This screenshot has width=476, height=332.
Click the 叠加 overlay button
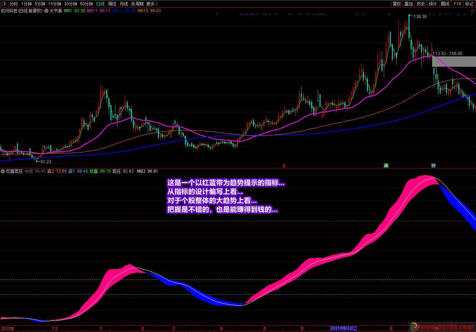tap(409, 4)
